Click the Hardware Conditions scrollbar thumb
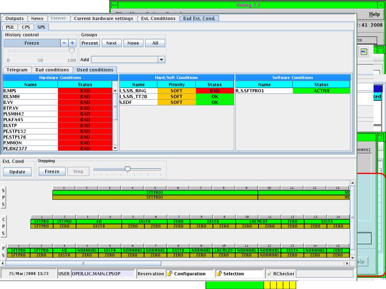Screen dimensions: 386x289 pos(115,106)
